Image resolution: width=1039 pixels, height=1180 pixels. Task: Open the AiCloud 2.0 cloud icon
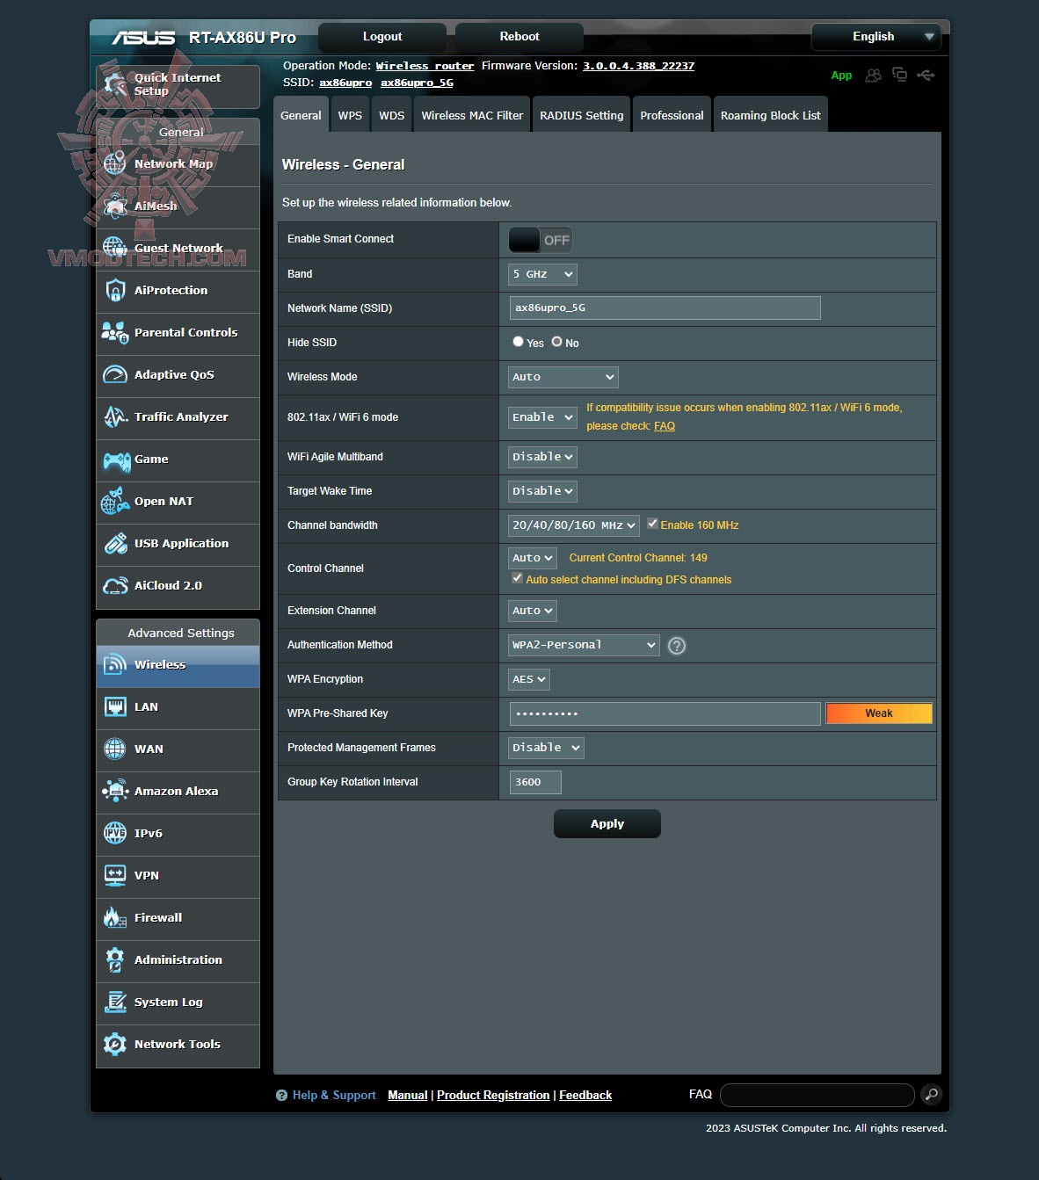click(115, 586)
